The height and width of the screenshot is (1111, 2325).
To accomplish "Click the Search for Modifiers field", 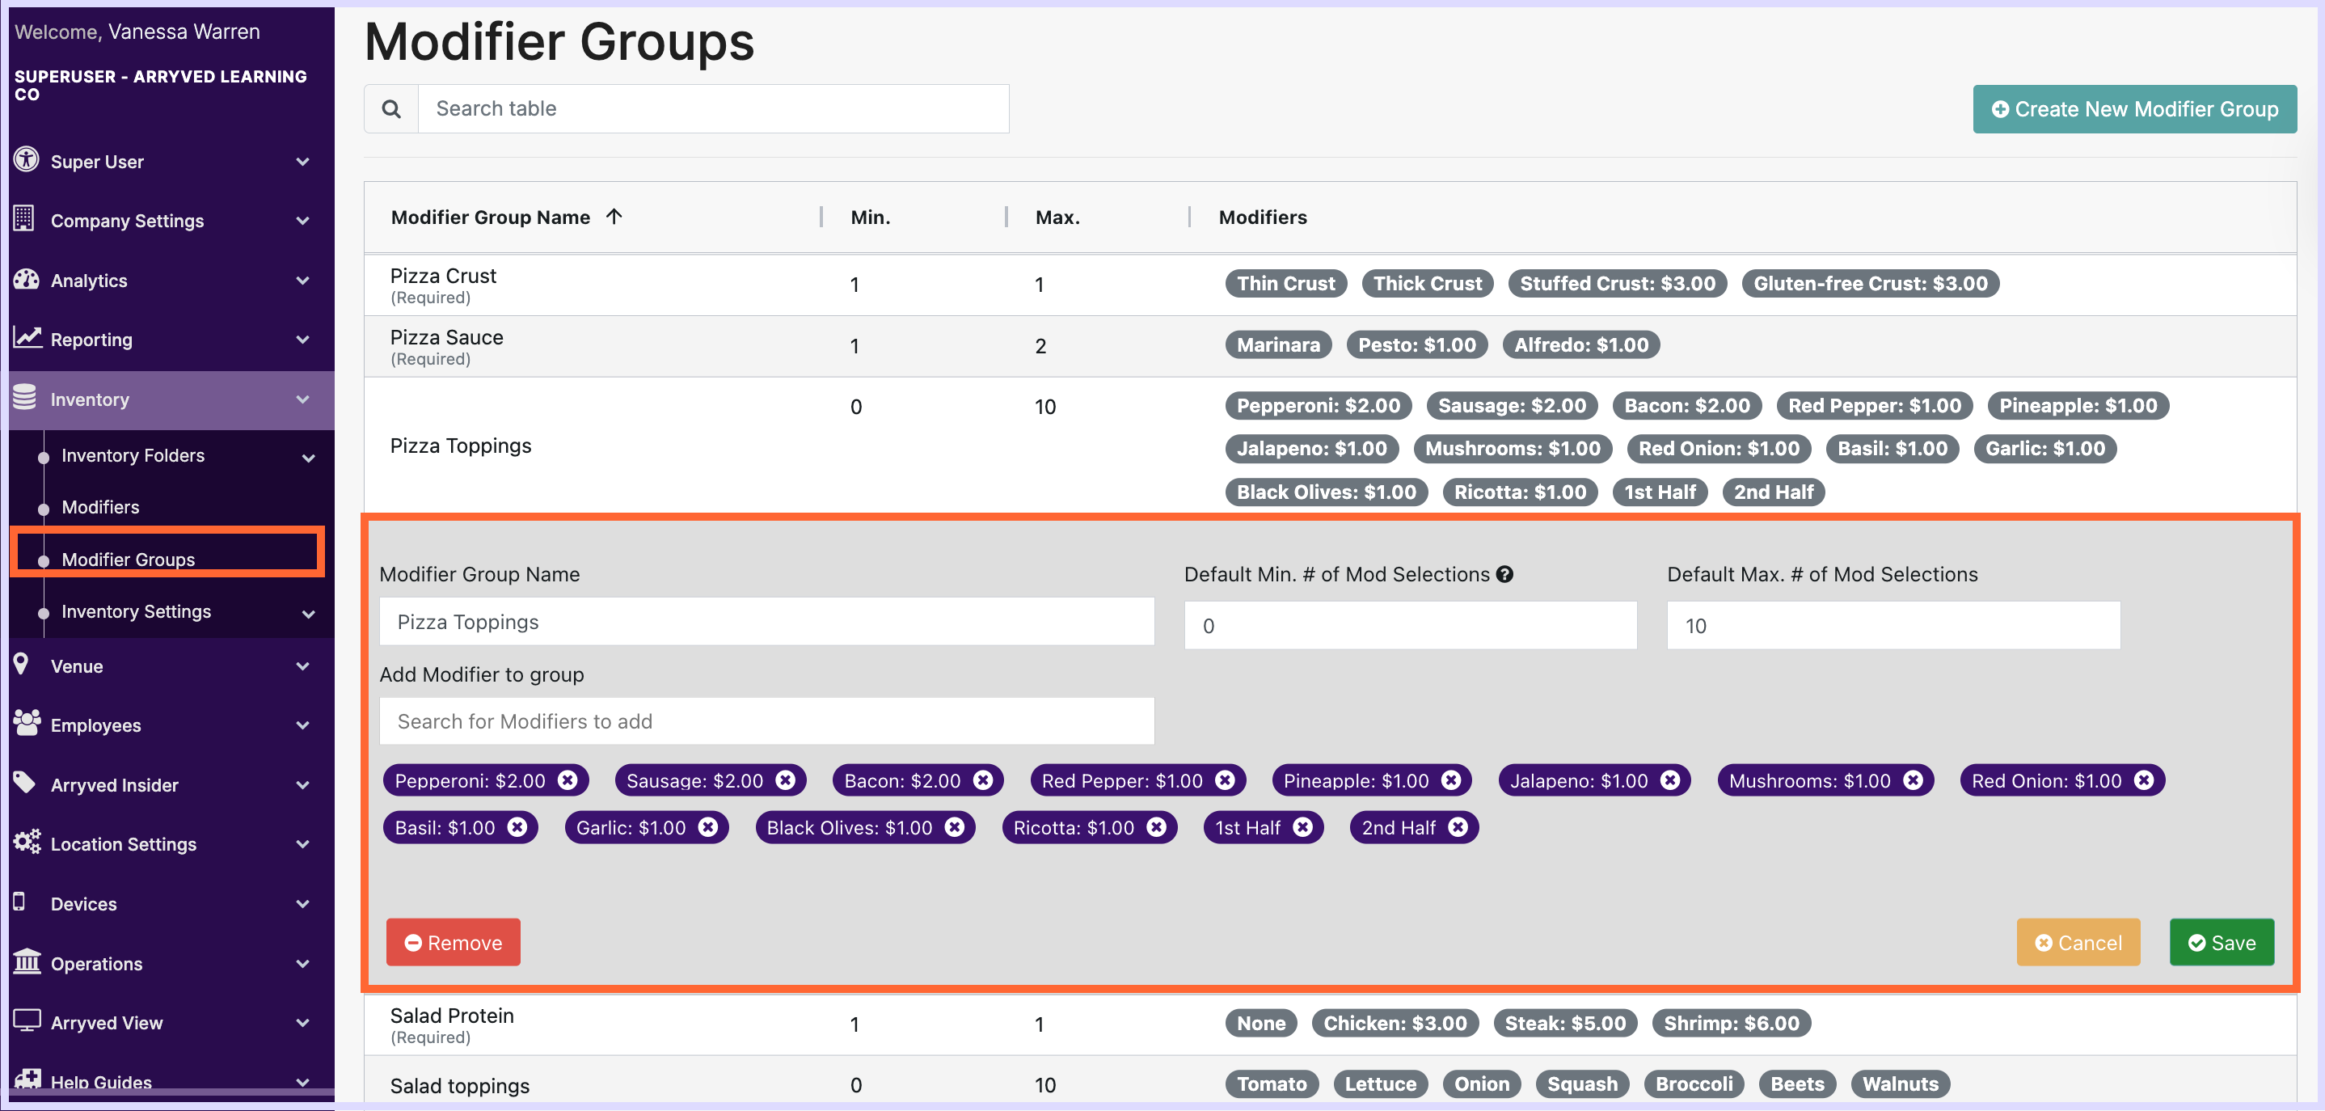I will 766,721.
